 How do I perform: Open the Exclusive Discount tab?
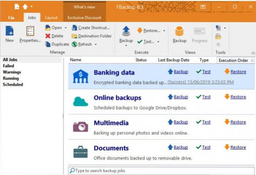(84, 18)
